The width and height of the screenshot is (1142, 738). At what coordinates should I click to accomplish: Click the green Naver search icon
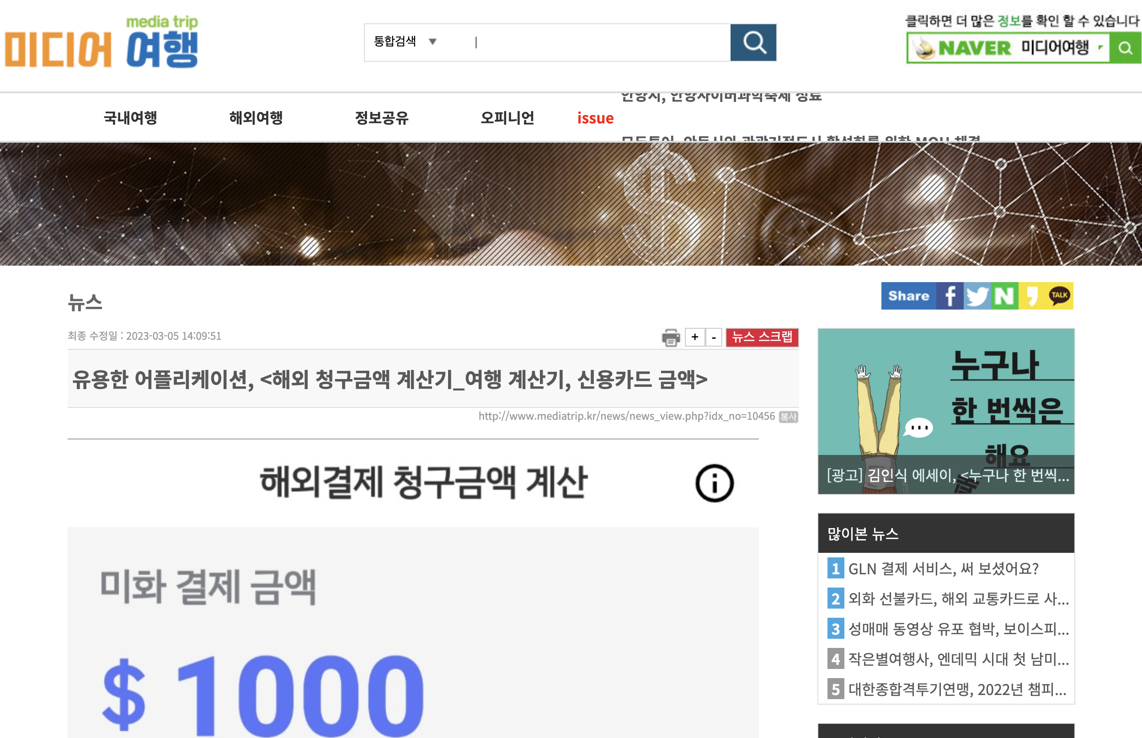click(1125, 48)
